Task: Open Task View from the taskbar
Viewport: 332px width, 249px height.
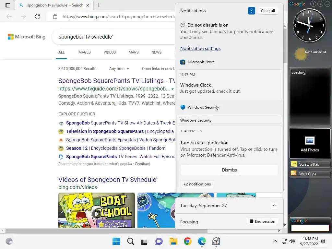Action: pos(144,241)
